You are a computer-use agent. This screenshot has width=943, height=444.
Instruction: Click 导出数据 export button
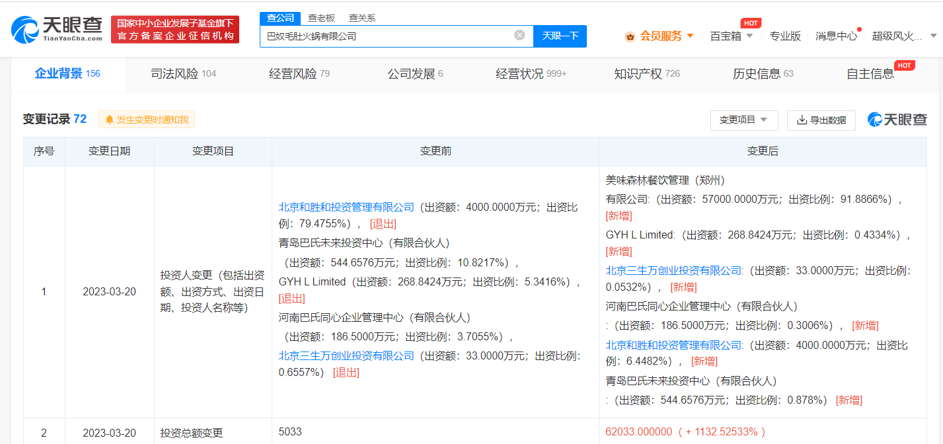coord(821,120)
